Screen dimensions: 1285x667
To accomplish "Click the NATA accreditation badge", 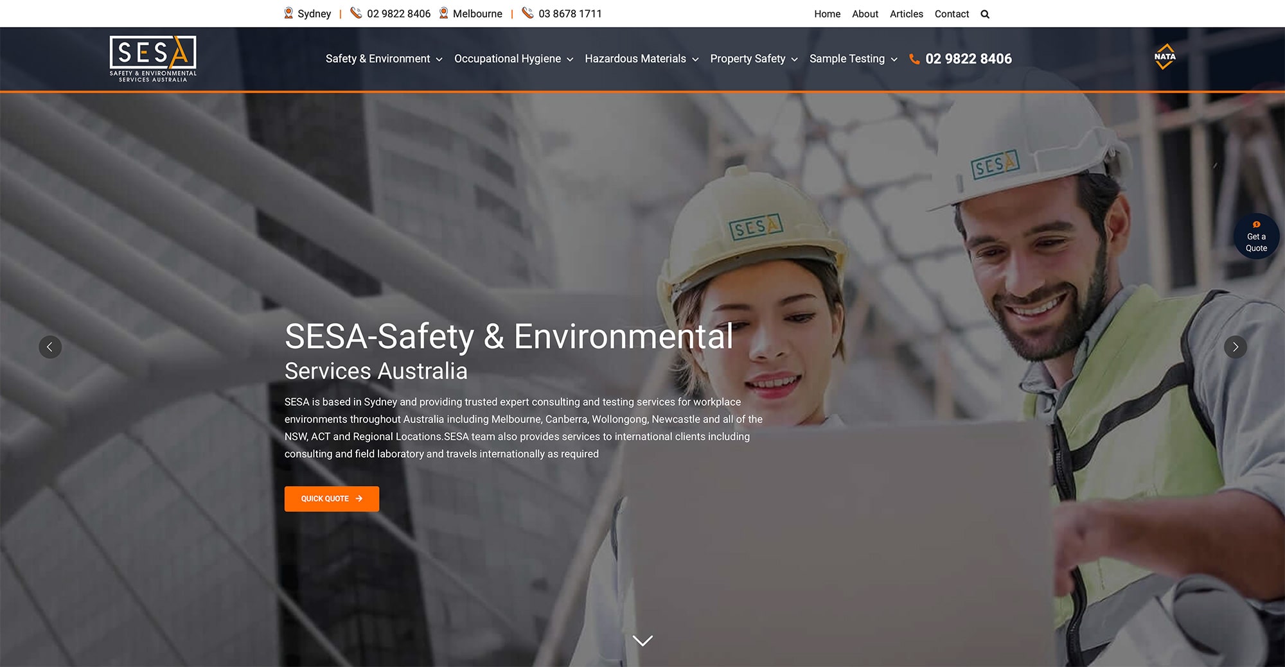I will [1165, 56].
